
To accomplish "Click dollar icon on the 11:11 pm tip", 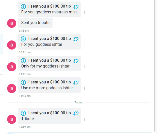I will [23, 61].
